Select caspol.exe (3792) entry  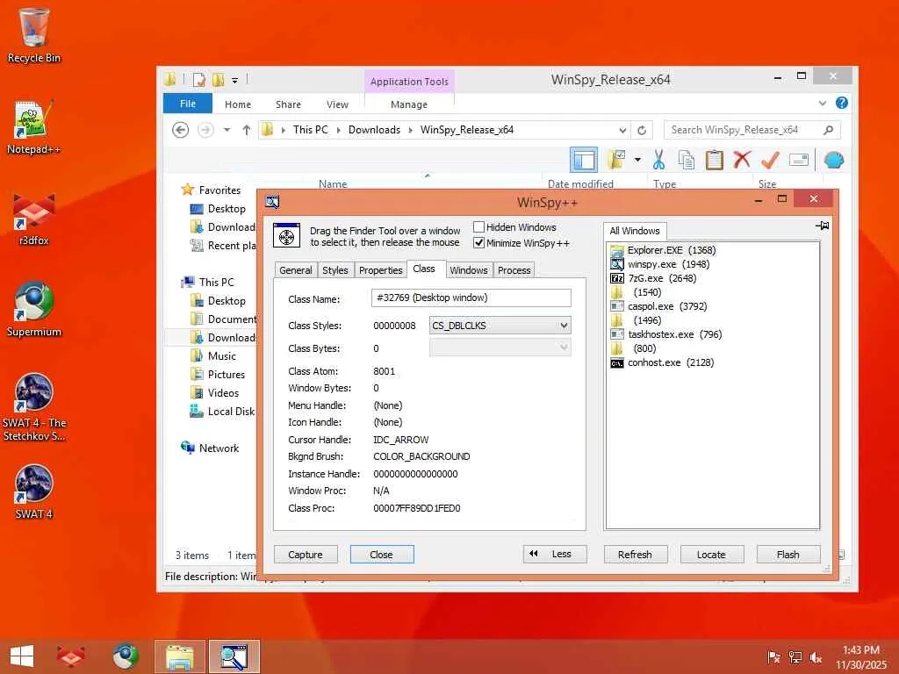[658, 306]
